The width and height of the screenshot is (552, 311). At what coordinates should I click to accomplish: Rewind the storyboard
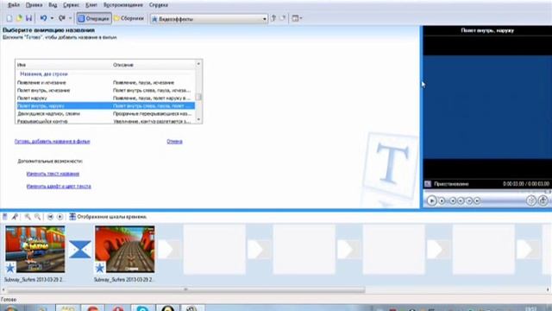coord(50,217)
